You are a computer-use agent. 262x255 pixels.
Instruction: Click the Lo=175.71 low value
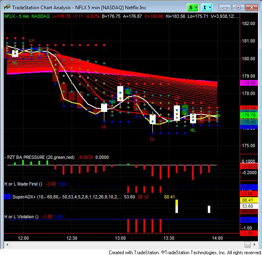198,16
